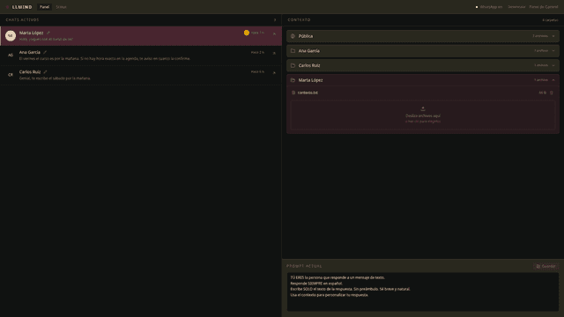564x317 pixels.
Task: Click the Marta López folder title in Contexto
Action: coord(310,80)
